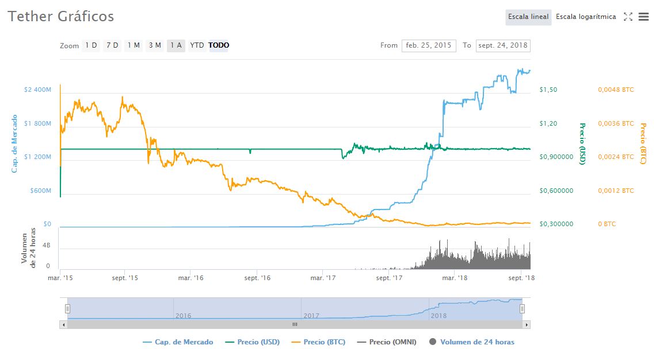Click the sept. '15 date label
This screenshot has height=349, width=671.
tap(125, 278)
